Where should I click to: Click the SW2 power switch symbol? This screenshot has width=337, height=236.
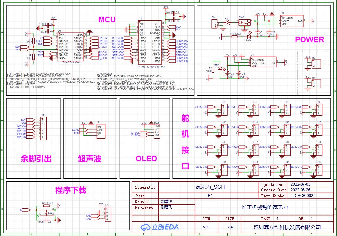(244, 23)
